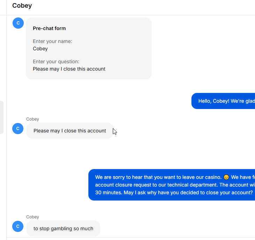
Task: Click the avatar next to 'Please may I close this account' message bubble
Action: (18, 129)
